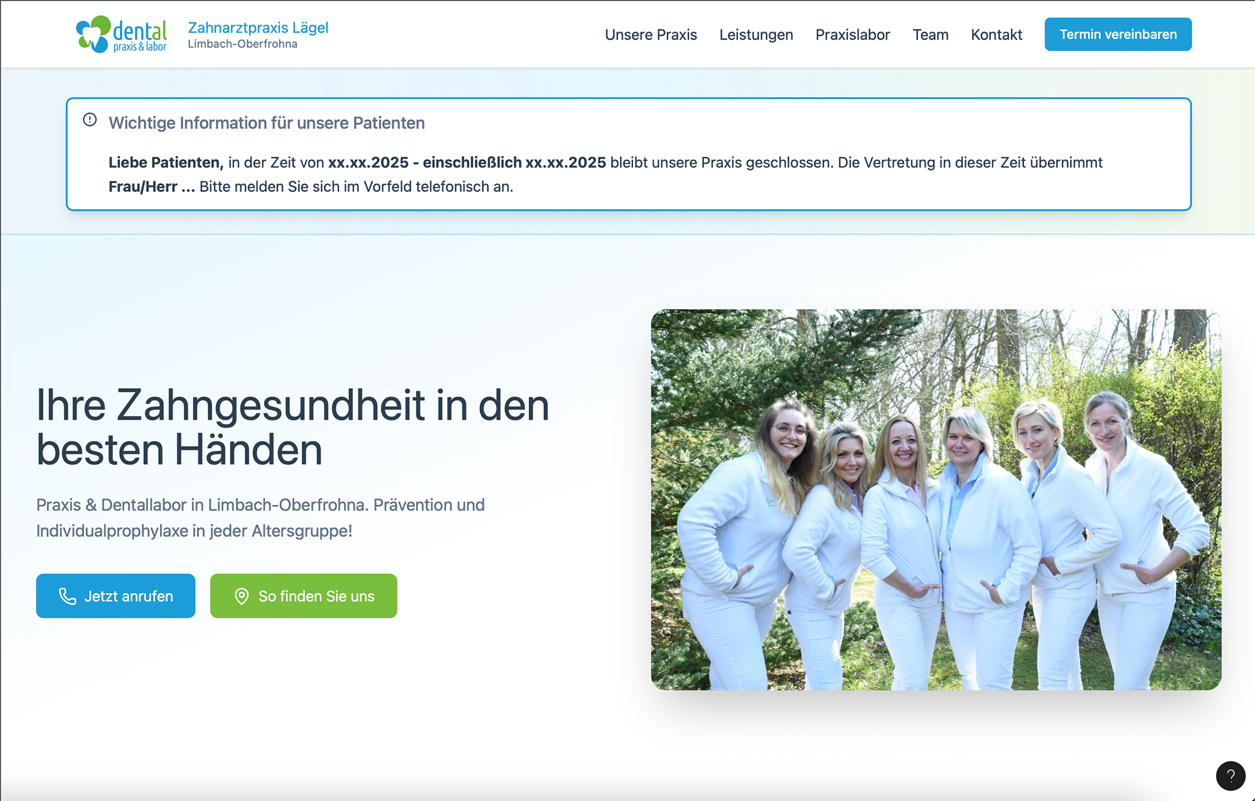Click the Ihre Zahngesundheit headline

[x=292, y=427]
